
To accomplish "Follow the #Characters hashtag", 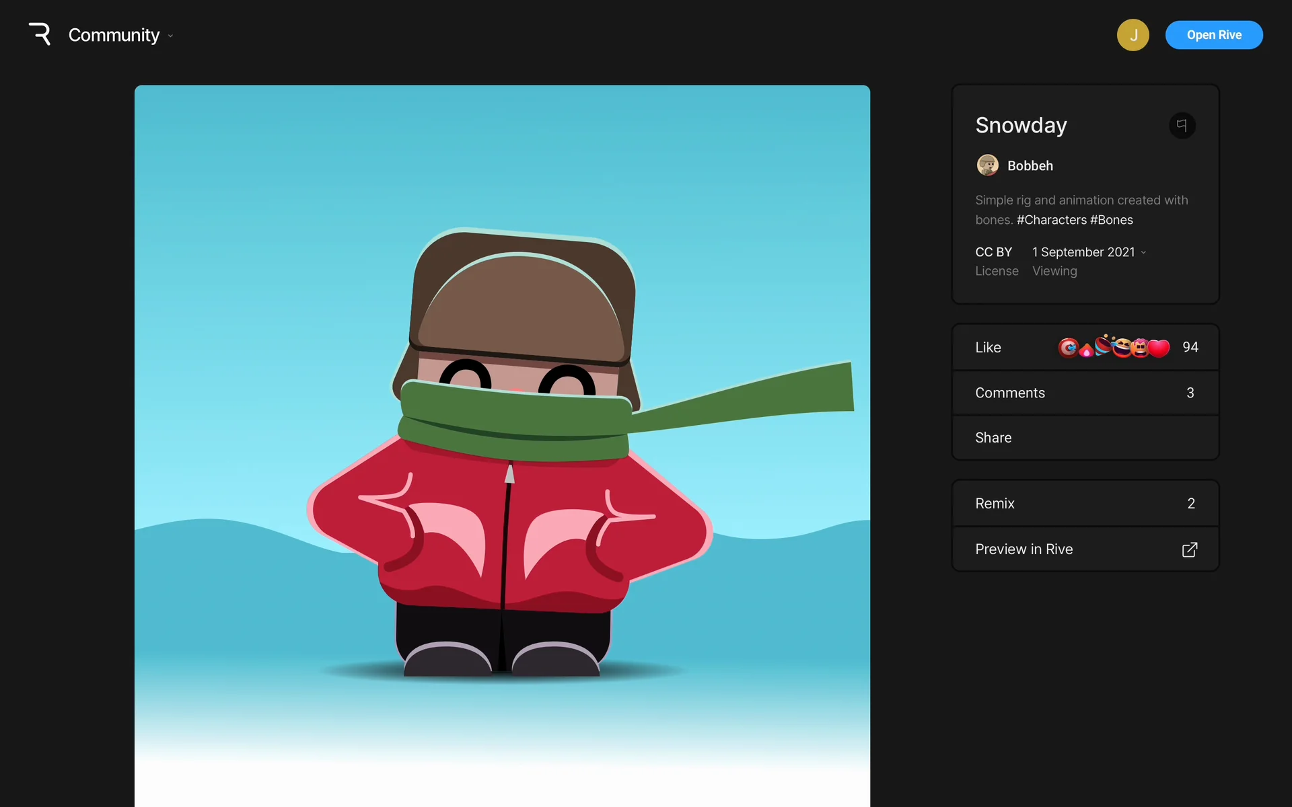I will pos(1051,220).
